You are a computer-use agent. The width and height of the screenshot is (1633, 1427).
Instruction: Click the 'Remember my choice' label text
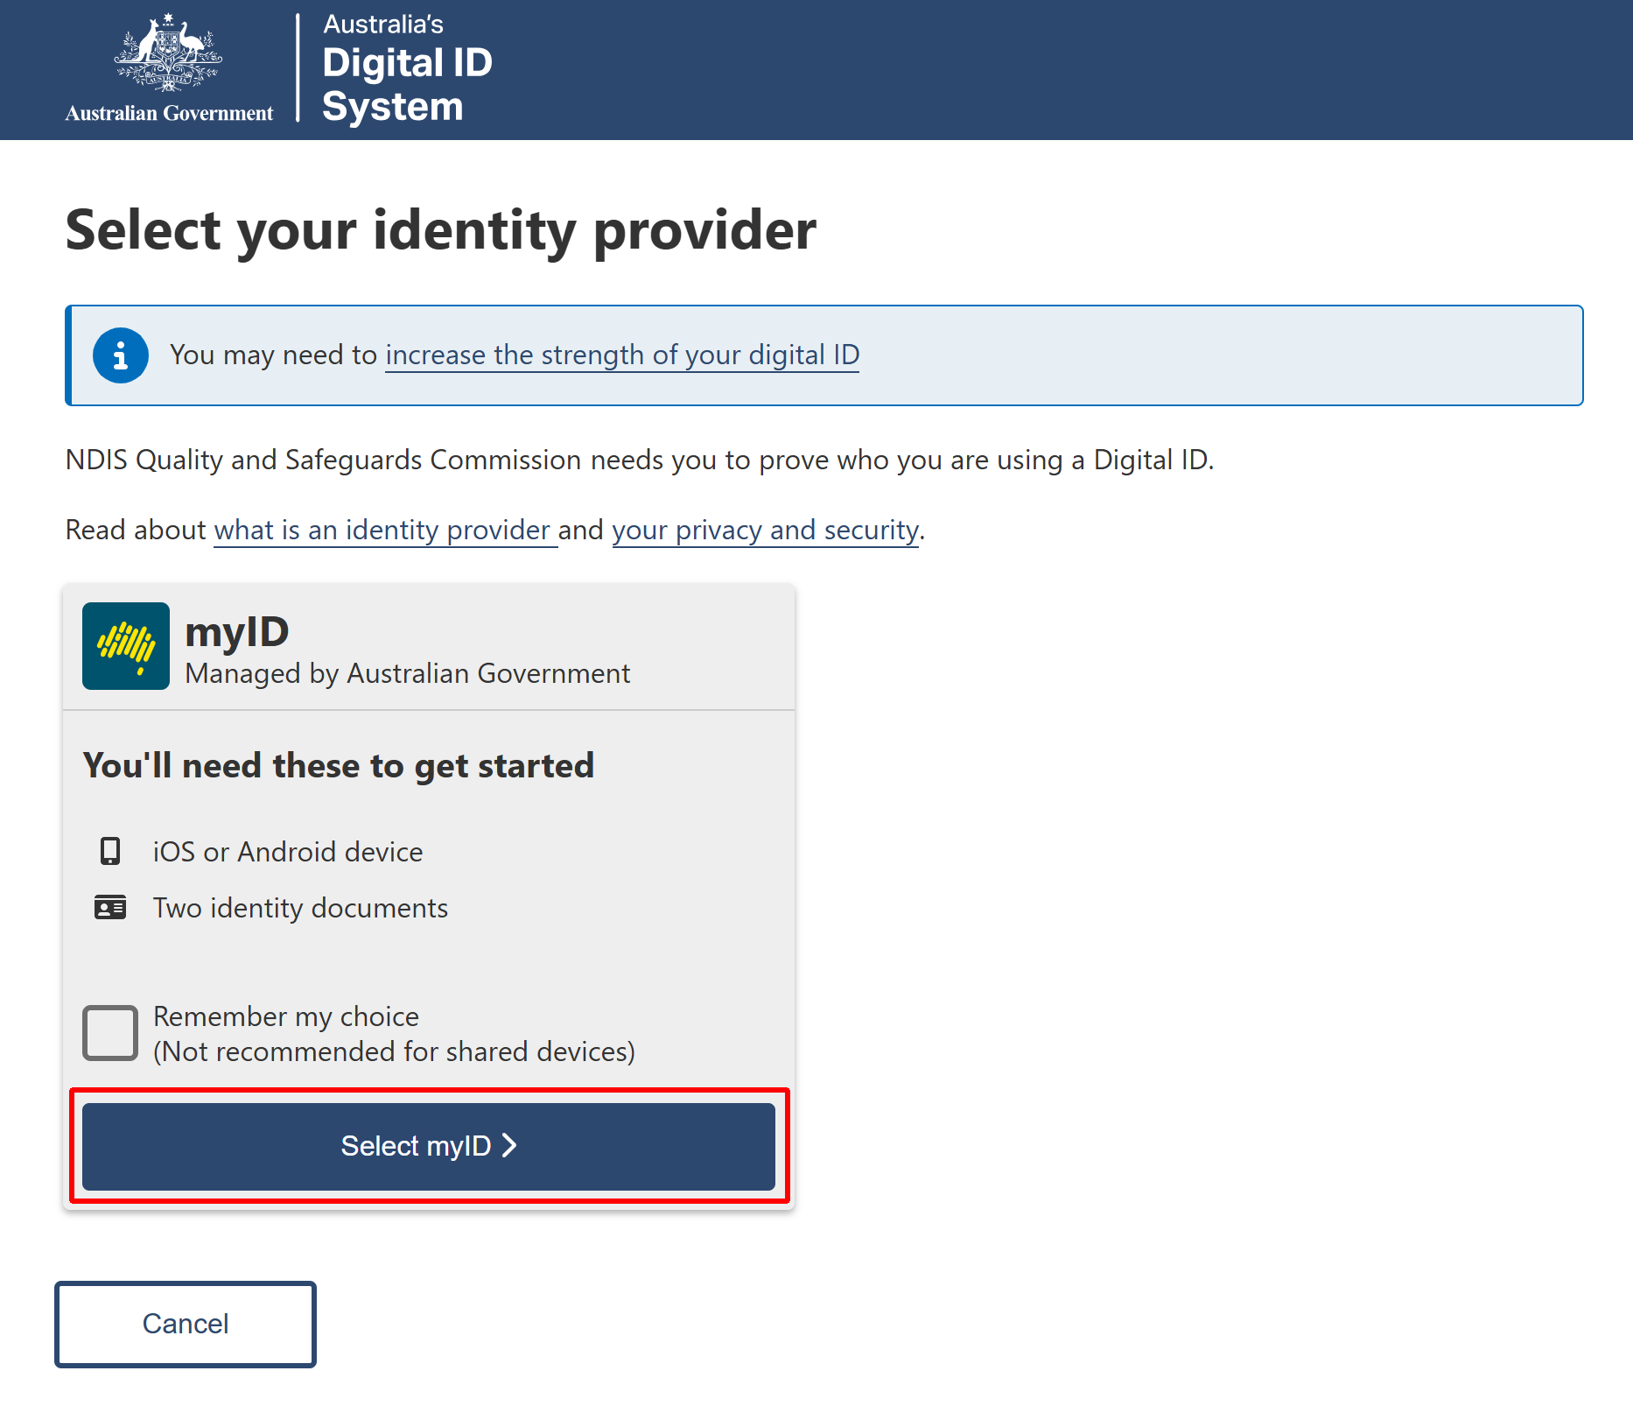286,1016
